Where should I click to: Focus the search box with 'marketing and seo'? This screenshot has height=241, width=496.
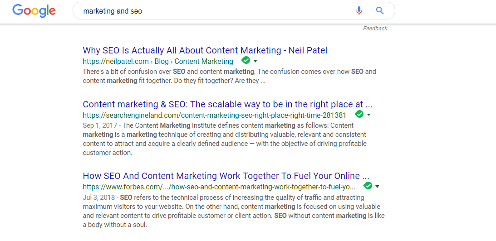point(213,11)
